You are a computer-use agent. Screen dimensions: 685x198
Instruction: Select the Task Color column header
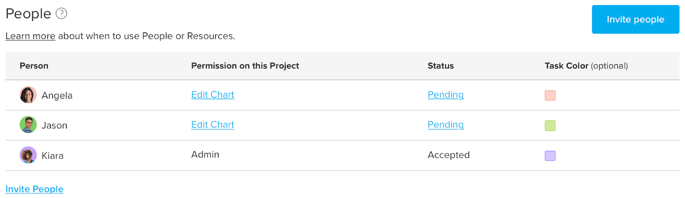tap(586, 66)
